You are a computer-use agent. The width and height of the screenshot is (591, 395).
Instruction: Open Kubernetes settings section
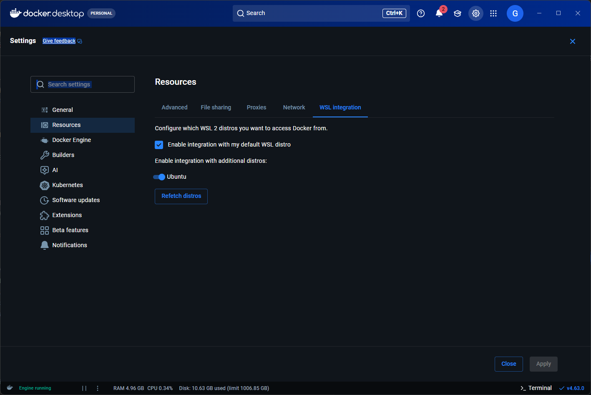click(83, 185)
